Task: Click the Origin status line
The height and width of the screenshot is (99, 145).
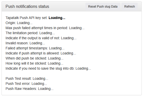Action: point(19,23)
